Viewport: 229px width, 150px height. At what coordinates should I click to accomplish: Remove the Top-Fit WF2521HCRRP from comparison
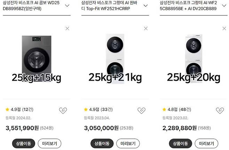point(145,29)
